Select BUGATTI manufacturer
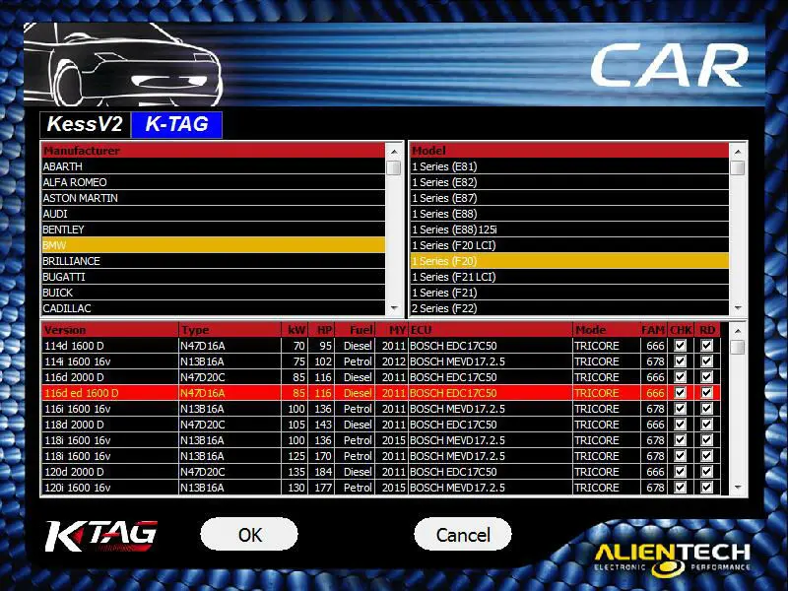788x591 pixels. coord(214,277)
